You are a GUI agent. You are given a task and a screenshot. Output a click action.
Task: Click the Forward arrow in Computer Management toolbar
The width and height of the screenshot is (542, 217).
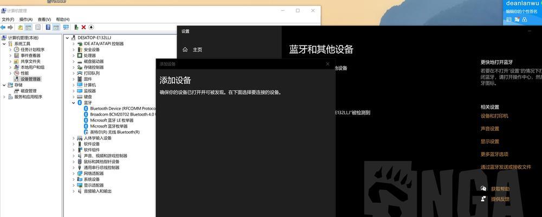(x=10, y=27)
